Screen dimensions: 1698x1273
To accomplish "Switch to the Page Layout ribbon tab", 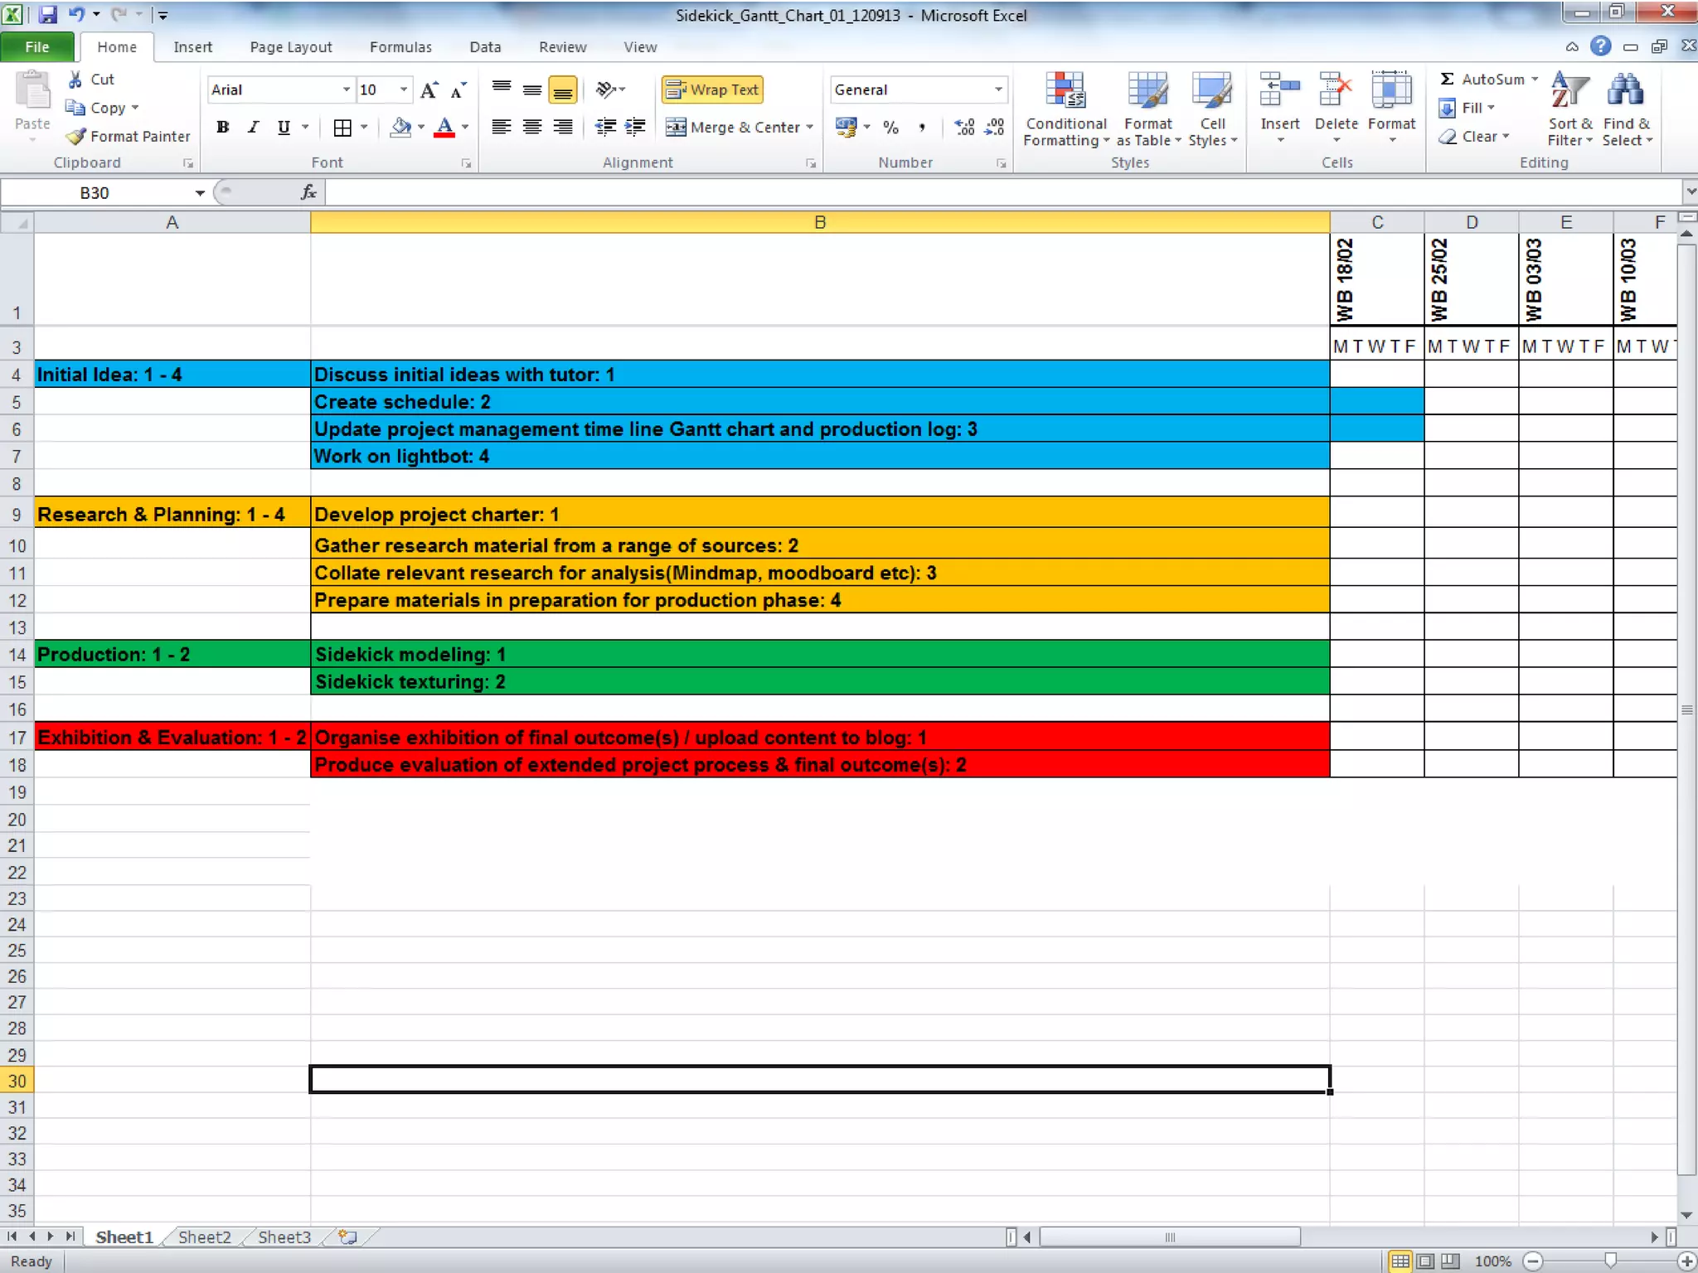I will pyautogui.click(x=290, y=47).
